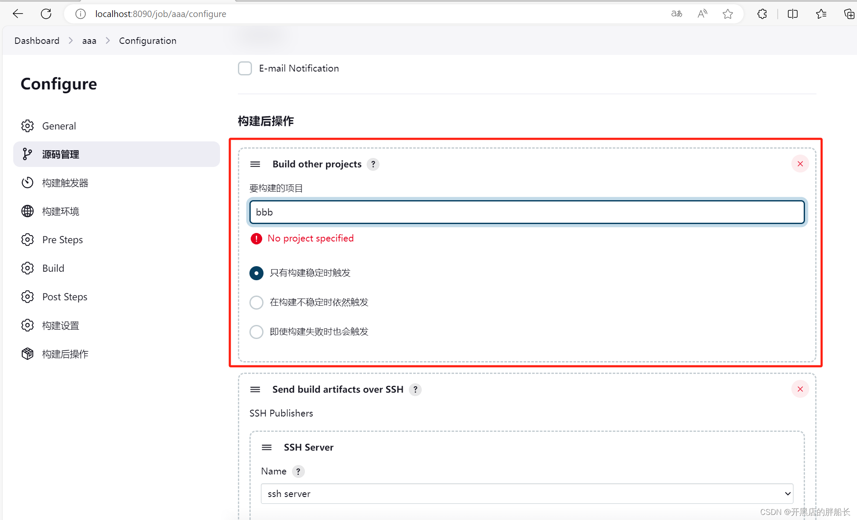Remove the Send build artifacts over SSH action

tap(800, 389)
